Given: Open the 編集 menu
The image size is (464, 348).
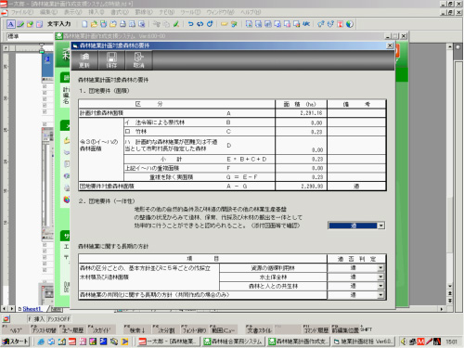Looking at the screenshot, I should (48, 12).
